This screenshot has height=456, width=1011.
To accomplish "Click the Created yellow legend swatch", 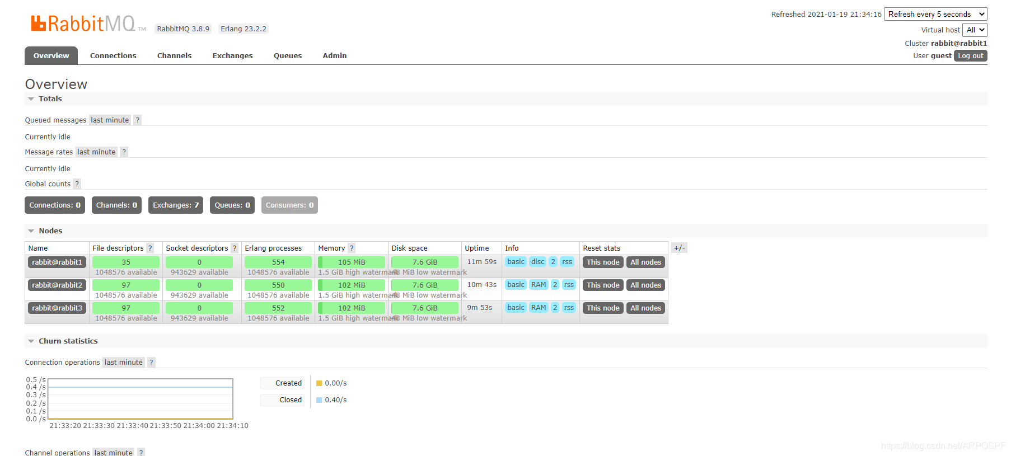I will pyautogui.click(x=319, y=383).
